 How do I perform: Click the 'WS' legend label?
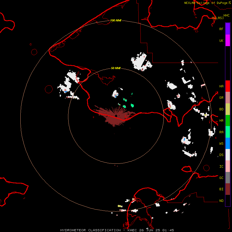(221, 144)
